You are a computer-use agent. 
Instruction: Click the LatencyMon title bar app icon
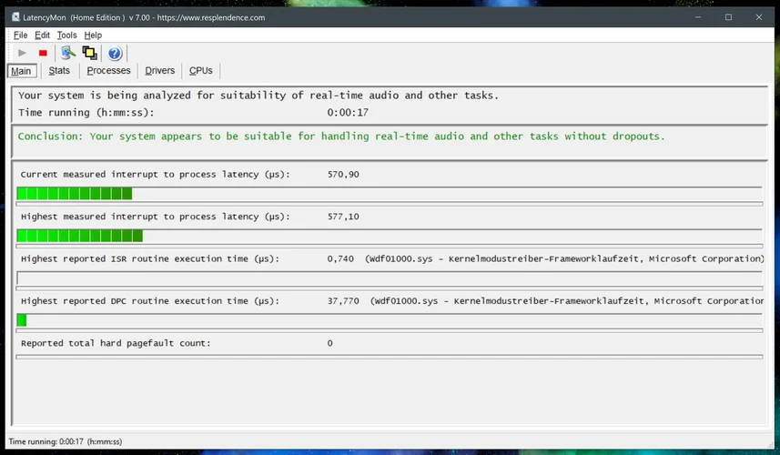click(15, 17)
